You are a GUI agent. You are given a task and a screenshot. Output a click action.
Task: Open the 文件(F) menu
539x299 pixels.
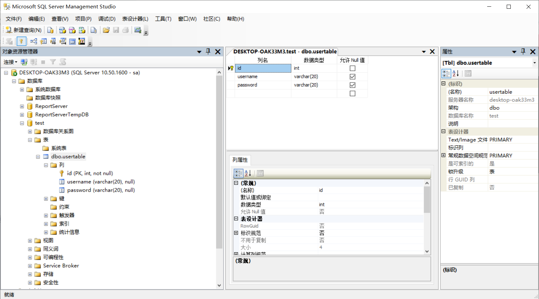[x=14, y=19]
